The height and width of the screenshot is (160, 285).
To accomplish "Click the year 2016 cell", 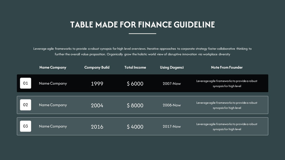I will (x=97, y=127).
